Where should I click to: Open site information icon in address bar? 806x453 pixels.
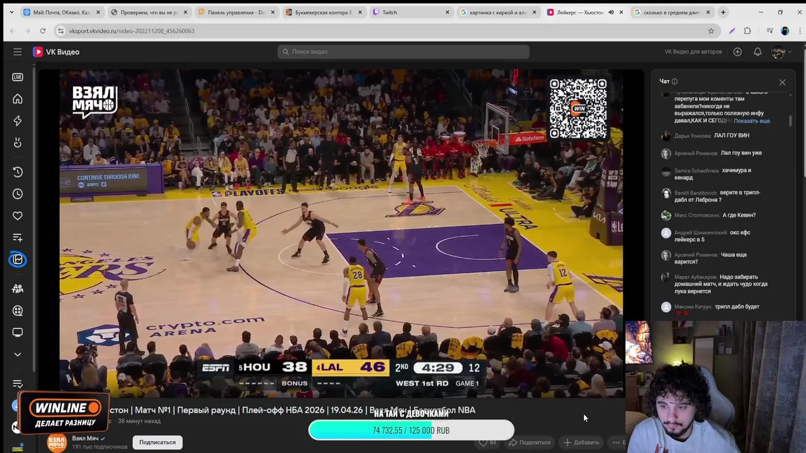pos(60,31)
